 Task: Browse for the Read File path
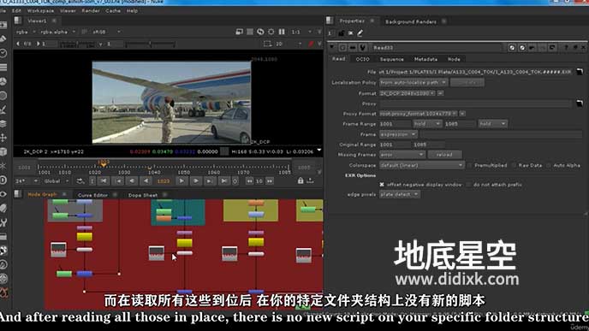(580, 72)
